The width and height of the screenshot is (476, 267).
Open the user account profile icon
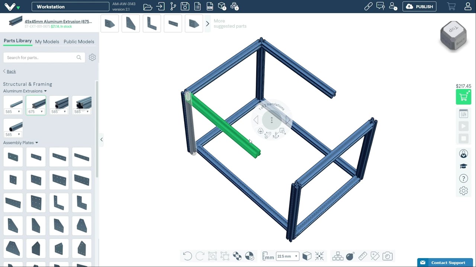468,7
